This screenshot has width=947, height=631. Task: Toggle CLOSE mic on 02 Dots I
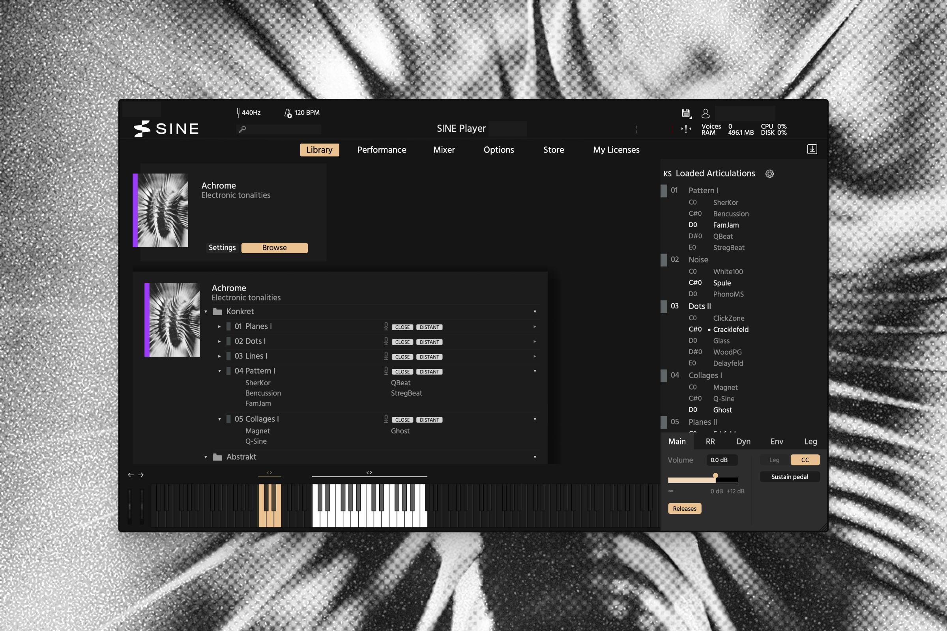[x=402, y=342]
